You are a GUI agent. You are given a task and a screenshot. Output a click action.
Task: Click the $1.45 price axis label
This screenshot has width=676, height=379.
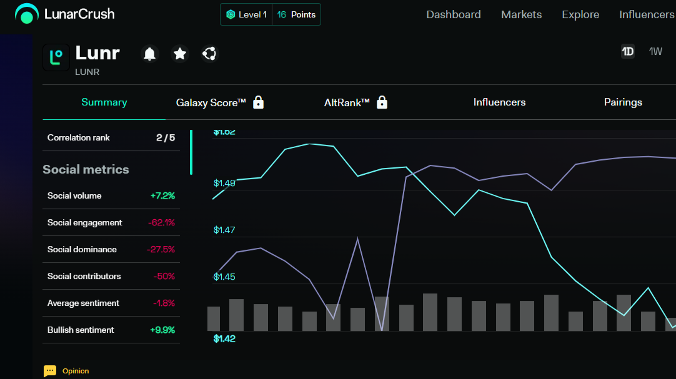click(224, 277)
